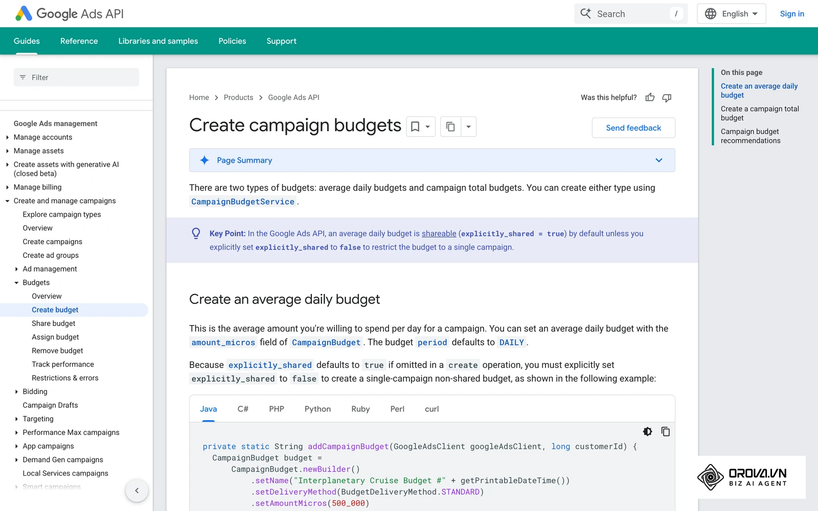The width and height of the screenshot is (818, 511).
Task: Expand the Ad management section
Action: [16, 269]
